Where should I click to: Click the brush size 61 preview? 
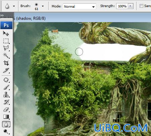(x=37, y=6)
